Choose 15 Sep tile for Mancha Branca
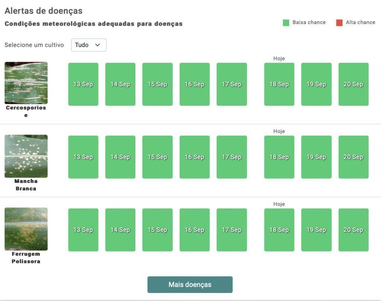This screenshot has height=301, width=381. [157, 157]
